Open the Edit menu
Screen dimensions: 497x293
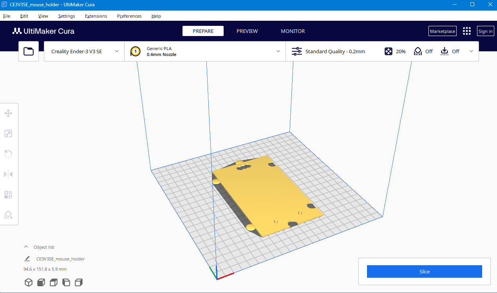24,16
